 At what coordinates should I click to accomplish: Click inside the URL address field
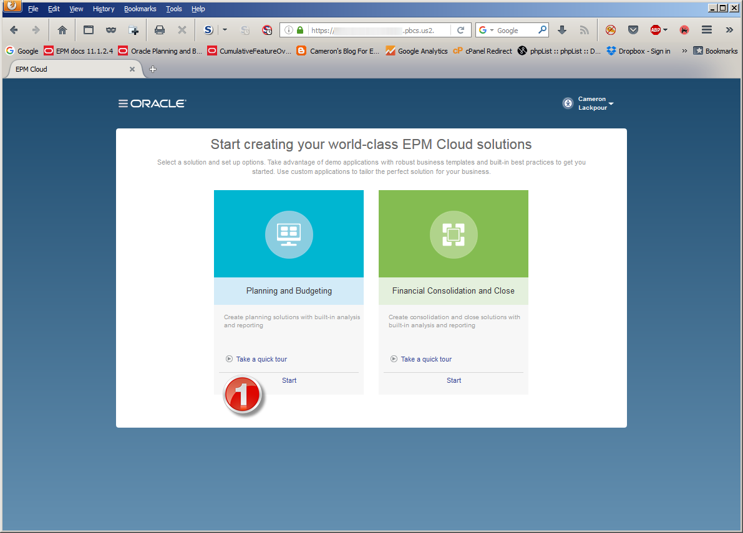point(379,30)
